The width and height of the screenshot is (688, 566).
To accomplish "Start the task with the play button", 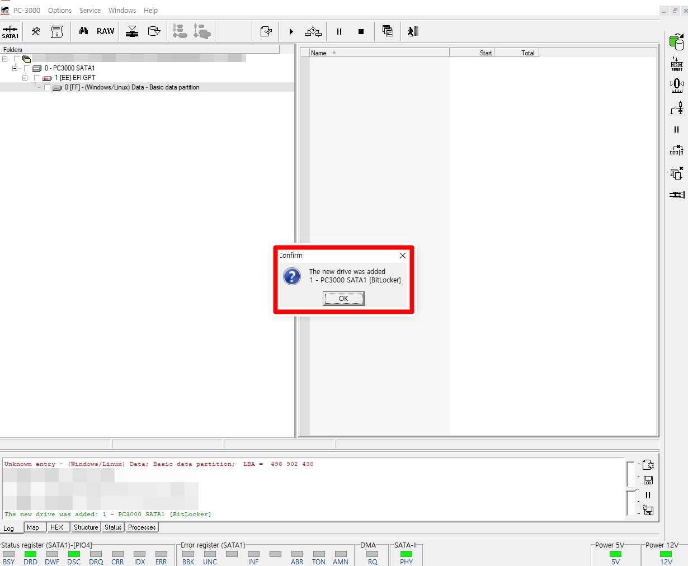I will (291, 31).
